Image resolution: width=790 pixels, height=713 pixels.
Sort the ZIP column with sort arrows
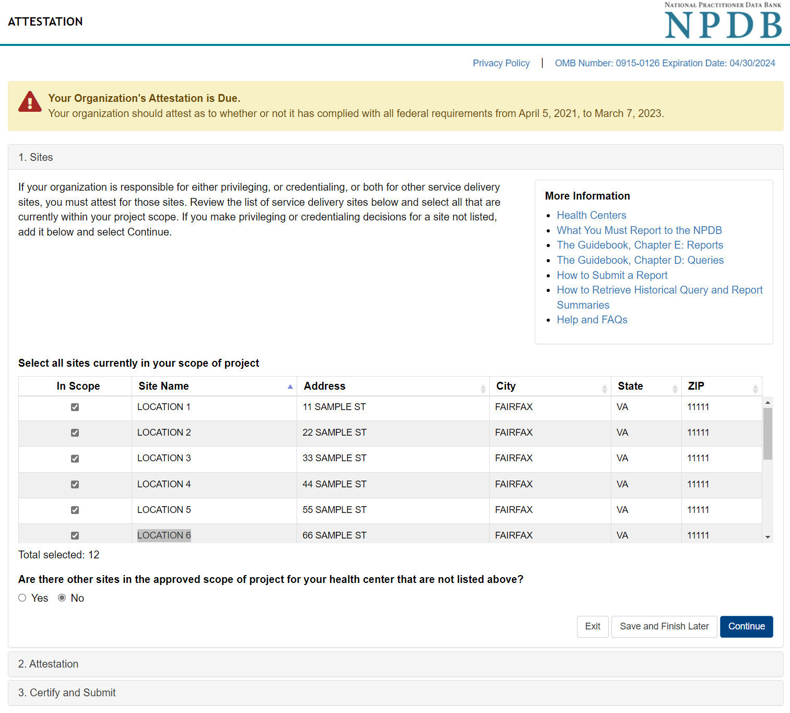[755, 389]
